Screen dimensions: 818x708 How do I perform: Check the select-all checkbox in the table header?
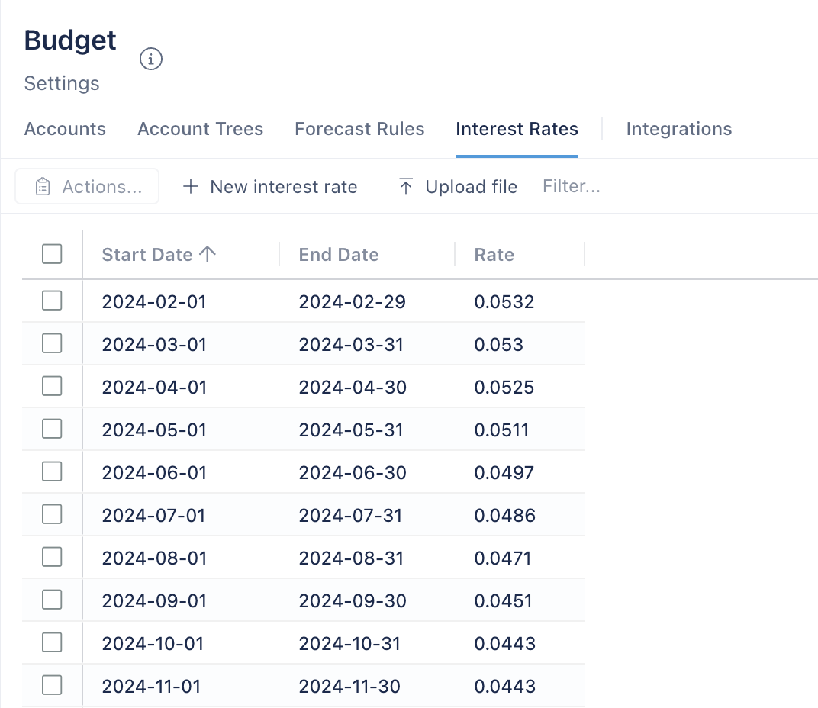tap(51, 254)
